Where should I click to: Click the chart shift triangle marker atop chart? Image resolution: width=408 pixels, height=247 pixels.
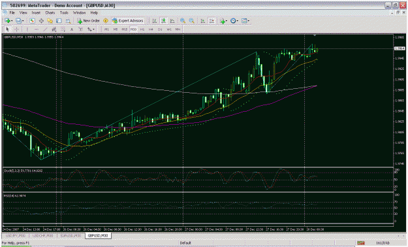click(315, 35)
